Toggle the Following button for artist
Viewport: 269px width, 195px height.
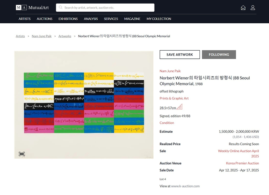219,55
